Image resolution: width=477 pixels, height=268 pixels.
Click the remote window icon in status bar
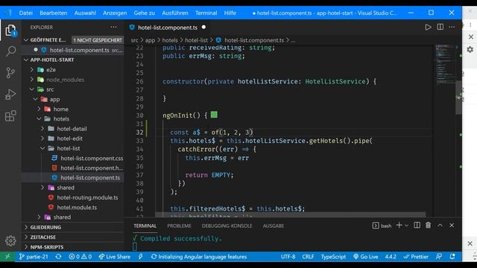7,256
